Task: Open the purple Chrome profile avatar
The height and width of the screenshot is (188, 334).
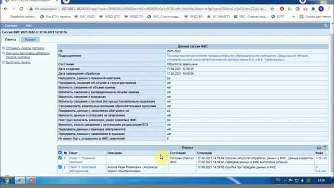Action: (x=321, y=9)
